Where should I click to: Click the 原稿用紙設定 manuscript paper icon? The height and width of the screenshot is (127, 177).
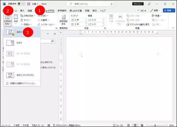(64, 20)
